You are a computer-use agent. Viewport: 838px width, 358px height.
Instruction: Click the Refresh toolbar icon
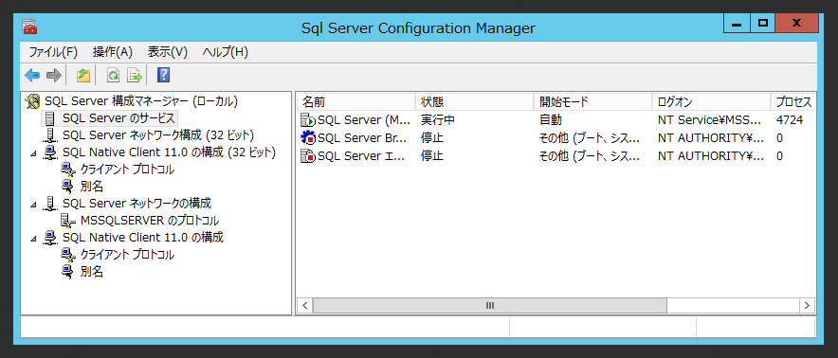(113, 76)
